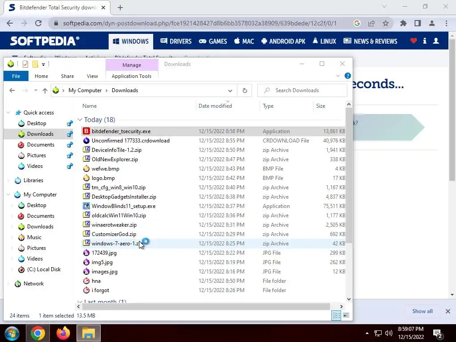Switch to details view icon in status bar
Viewport: 456px width, 342px height.
point(337,315)
